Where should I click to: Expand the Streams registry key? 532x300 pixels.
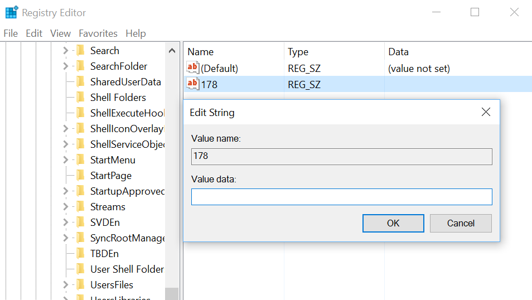click(66, 207)
